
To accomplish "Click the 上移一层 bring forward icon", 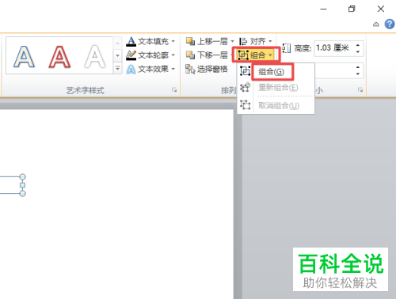I will pos(190,41).
